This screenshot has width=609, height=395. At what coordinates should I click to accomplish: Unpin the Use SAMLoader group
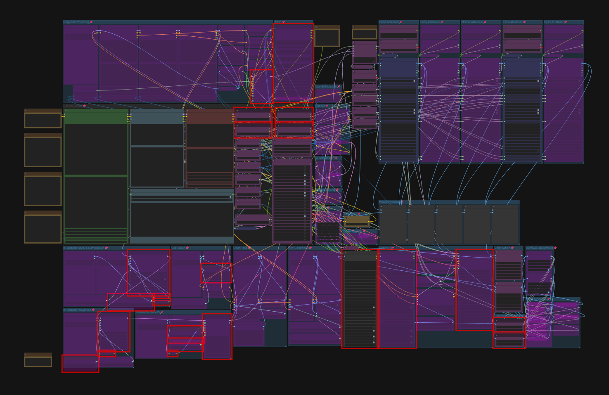[339, 87]
